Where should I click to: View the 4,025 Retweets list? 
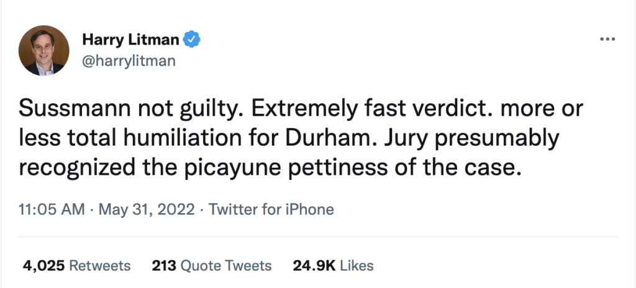[77, 266]
